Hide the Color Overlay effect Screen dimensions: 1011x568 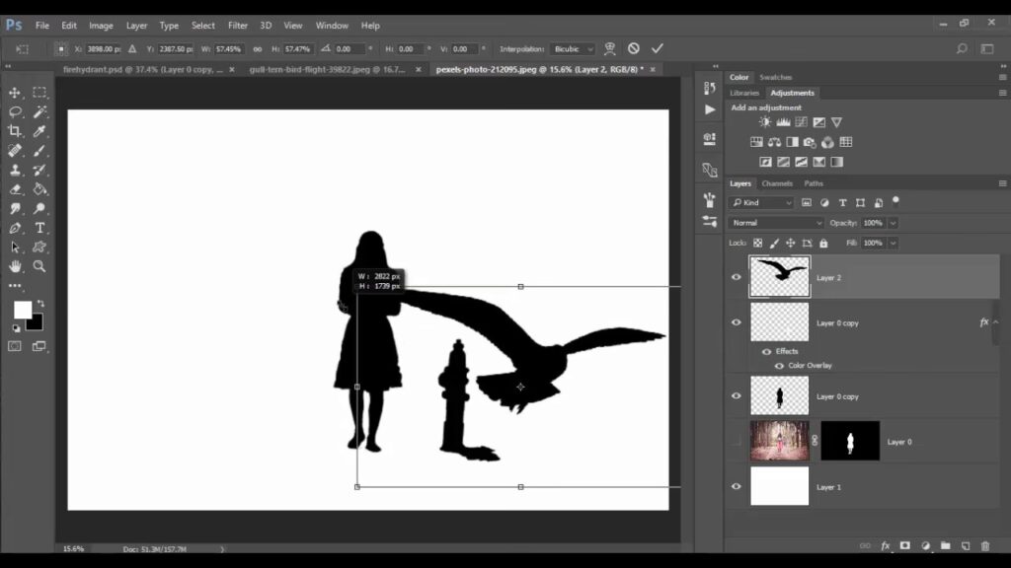click(x=779, y=366)
